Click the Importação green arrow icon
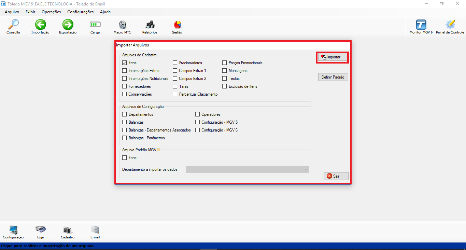The height and width of the screenshot is (250, 466). tap(40, 25)
